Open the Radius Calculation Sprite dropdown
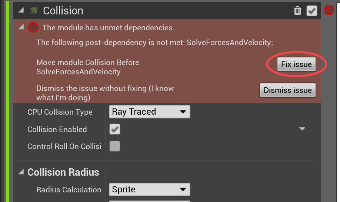Screen dimensions: 340x202 [149, 189]
